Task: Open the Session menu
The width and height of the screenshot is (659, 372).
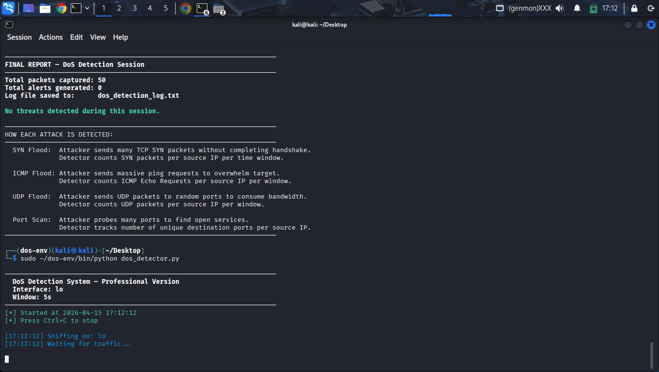Action: pos(19,37)
